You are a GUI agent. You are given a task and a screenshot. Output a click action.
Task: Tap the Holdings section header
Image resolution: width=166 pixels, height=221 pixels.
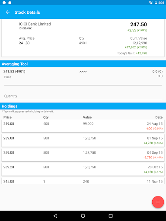coord(83,106)
